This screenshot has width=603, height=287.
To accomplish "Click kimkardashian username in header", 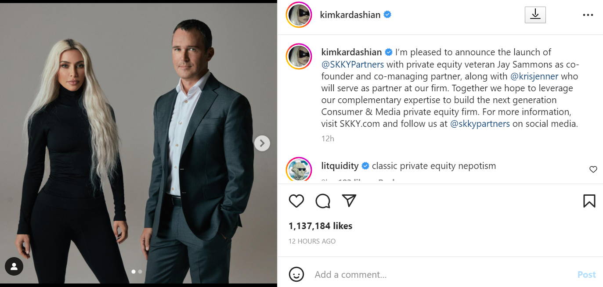I will coord(350,15).
